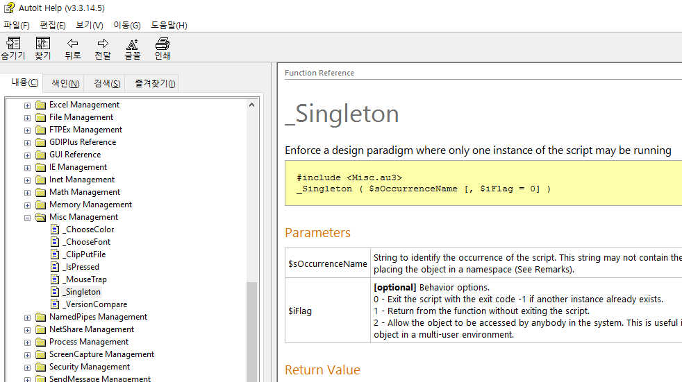Expand the File Management node
Screen dimensions: 682x382
pyautogui.click(x=27, y=118)
